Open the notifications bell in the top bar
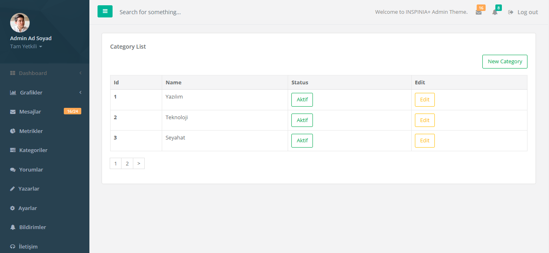 point(495,13)
